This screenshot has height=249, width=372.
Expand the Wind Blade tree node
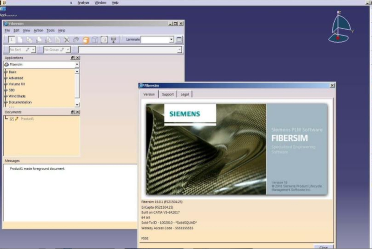click(6, 96)
